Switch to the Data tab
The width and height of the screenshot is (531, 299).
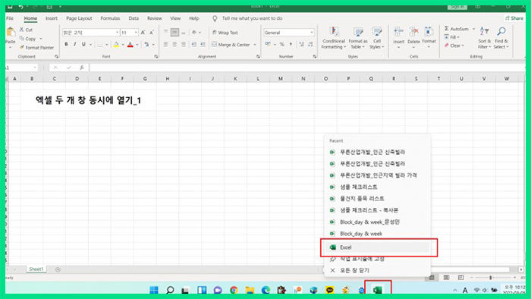[134, 18]
